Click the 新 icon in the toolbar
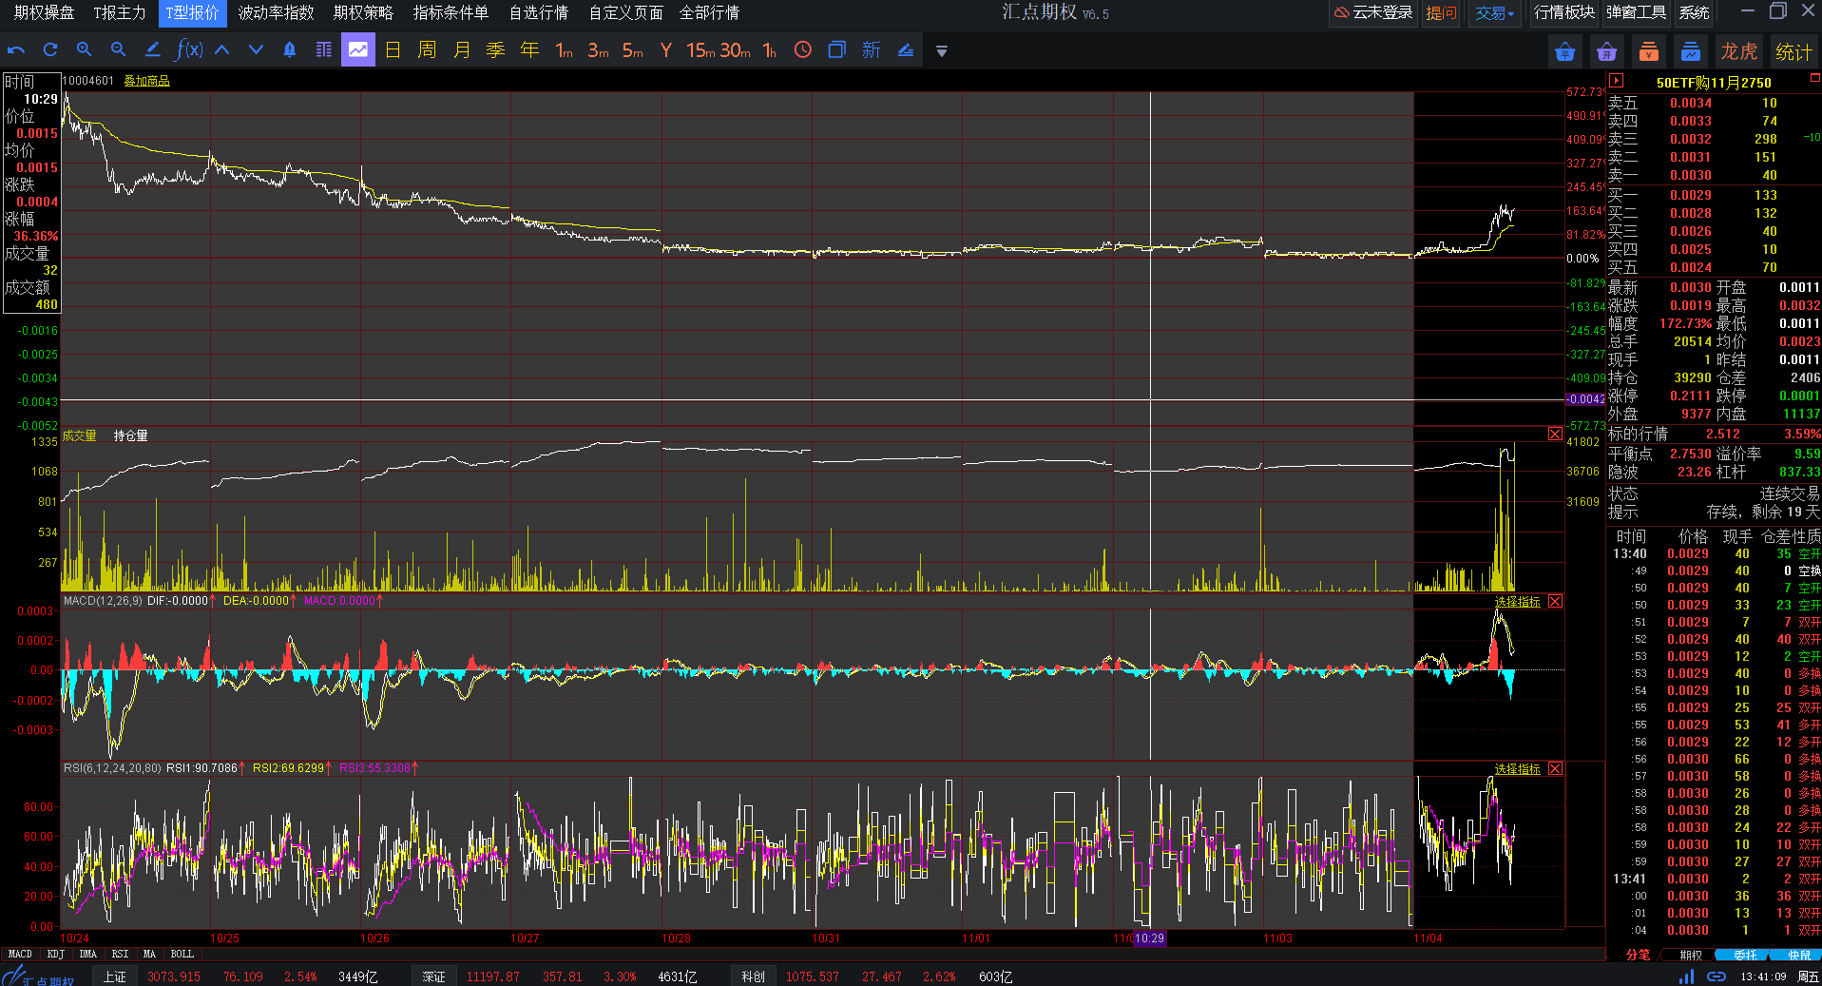The height and width of the screenshot is (986, 1822). (x=871, y=50)
